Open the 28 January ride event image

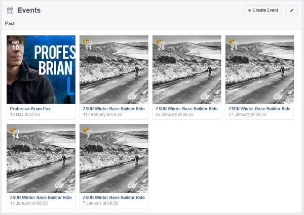pyautogui.click(x=187, y=69)
